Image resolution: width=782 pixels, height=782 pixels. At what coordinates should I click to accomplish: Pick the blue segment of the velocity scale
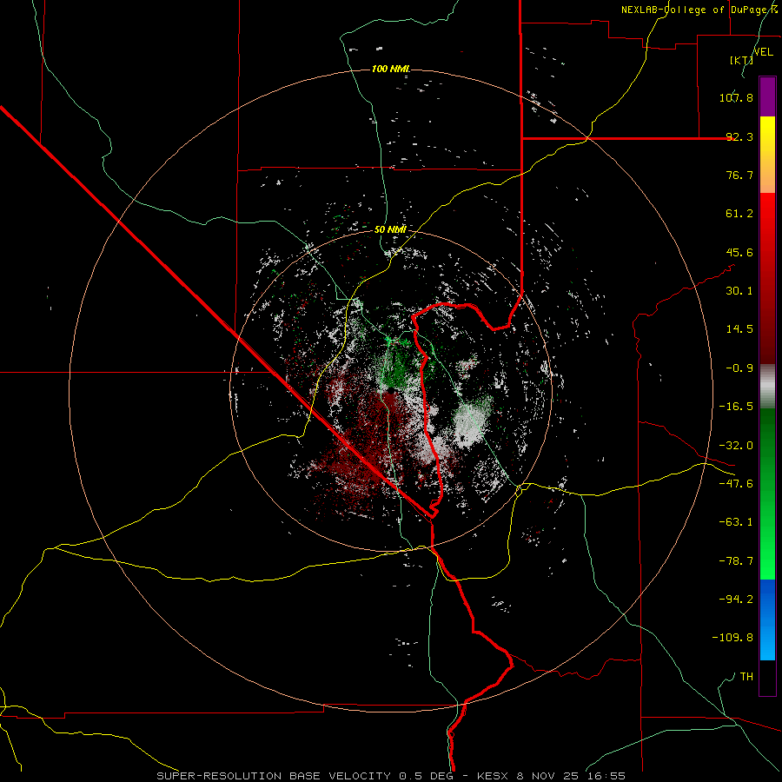click(767, 620)
